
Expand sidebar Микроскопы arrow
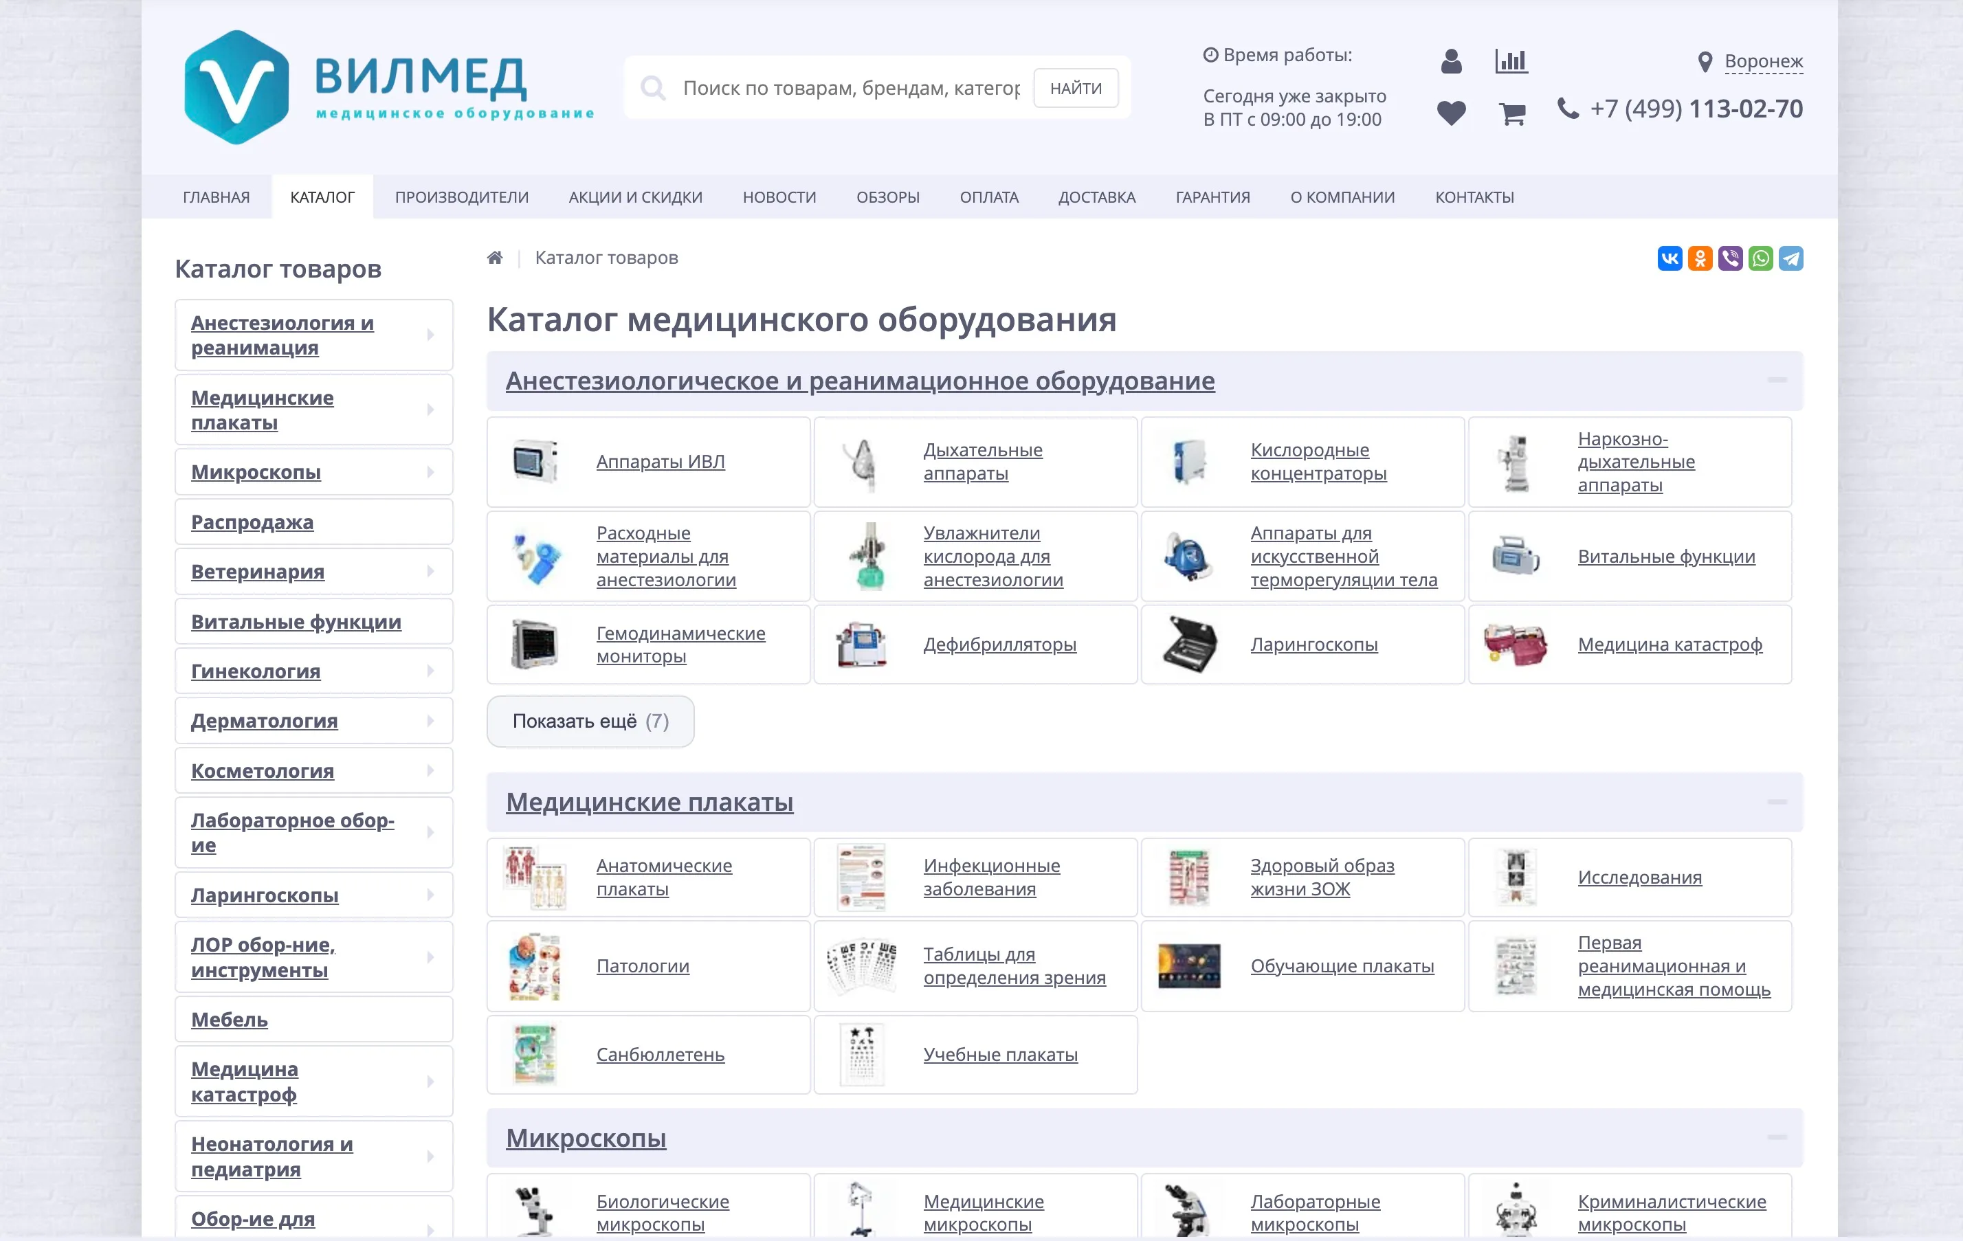coord(430,472)
